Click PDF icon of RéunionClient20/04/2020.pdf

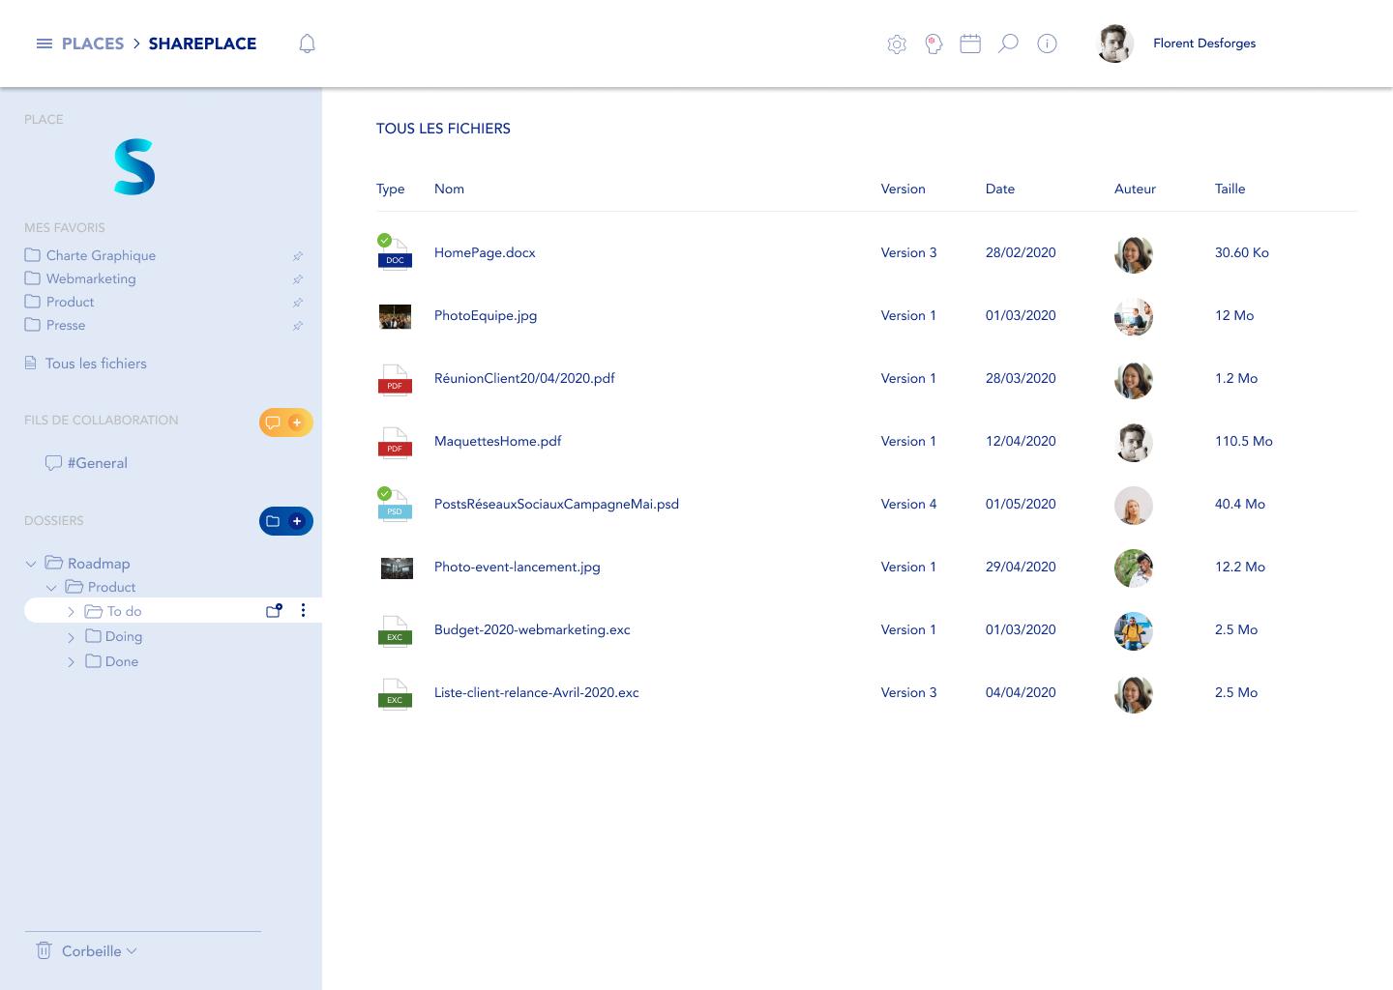click(x=395, y=379)
